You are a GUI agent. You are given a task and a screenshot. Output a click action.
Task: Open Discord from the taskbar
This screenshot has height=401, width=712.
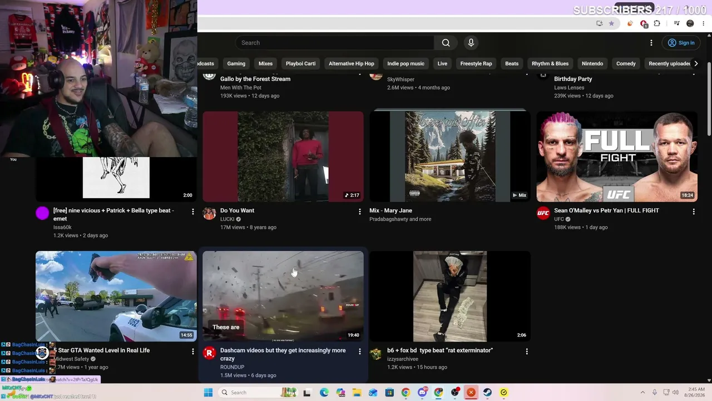422,393
